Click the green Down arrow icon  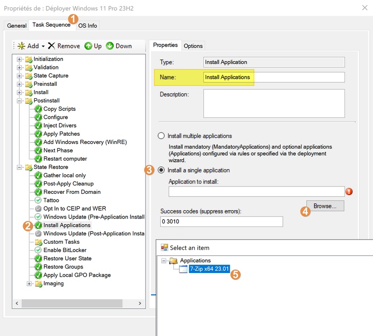[x=110, y=46]
